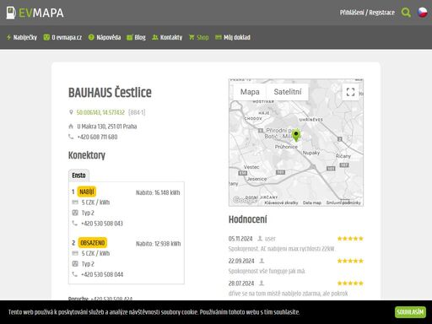Enter fullscreen map view
This screenshot has height=324, width=432.
pos(350,92)
